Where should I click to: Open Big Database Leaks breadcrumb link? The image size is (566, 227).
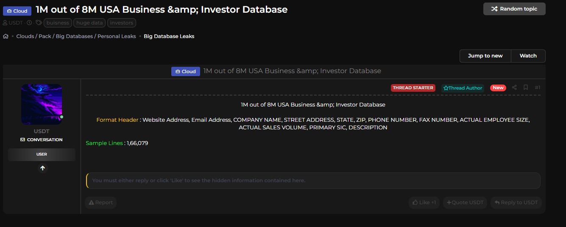tap(169, 36)
